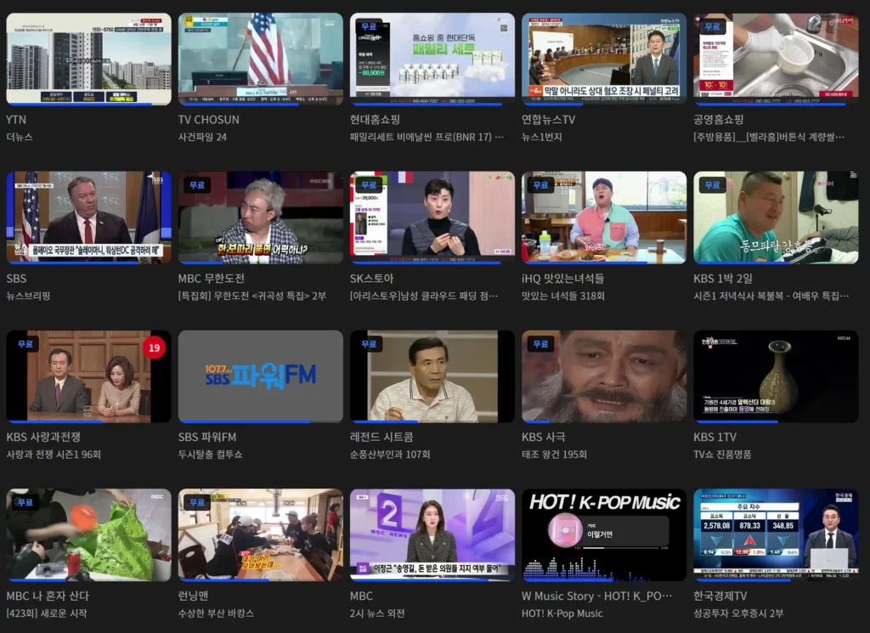
Task: Select program text 뉴스1번지
Action: click(542, 137)
